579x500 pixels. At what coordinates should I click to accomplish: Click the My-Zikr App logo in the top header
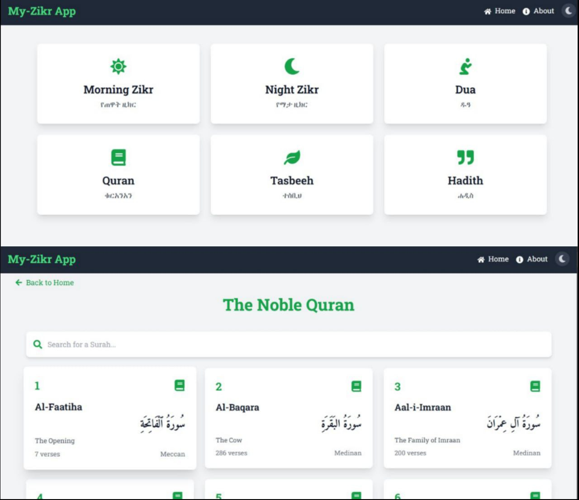pos(42,11)
